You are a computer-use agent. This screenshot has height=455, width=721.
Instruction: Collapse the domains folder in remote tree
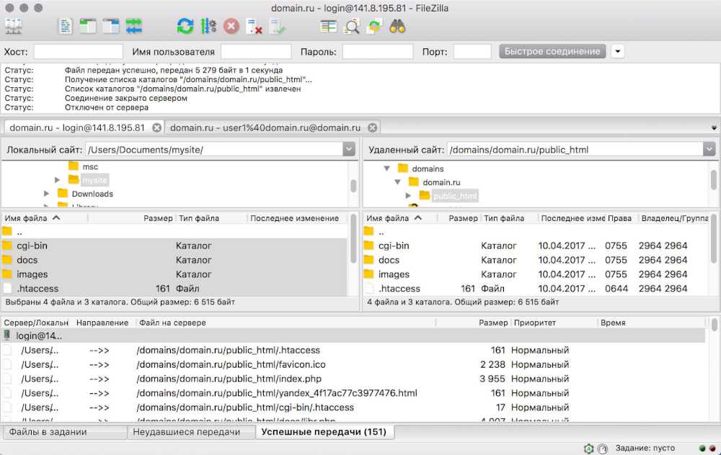[387, 168]
